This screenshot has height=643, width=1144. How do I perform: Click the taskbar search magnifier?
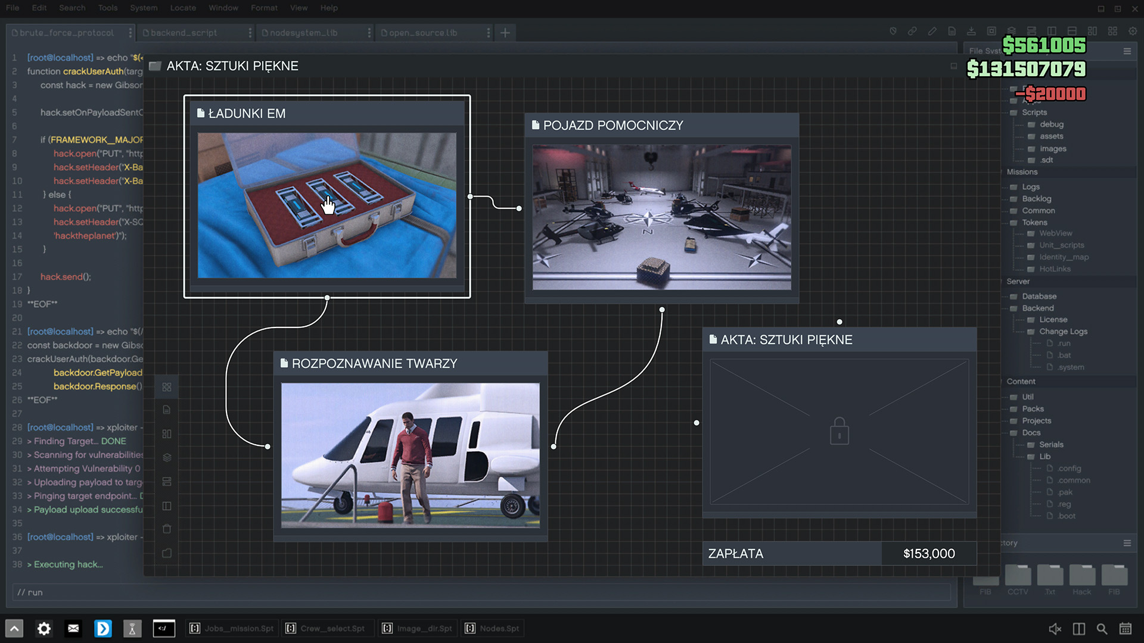tap(1102, 629)
